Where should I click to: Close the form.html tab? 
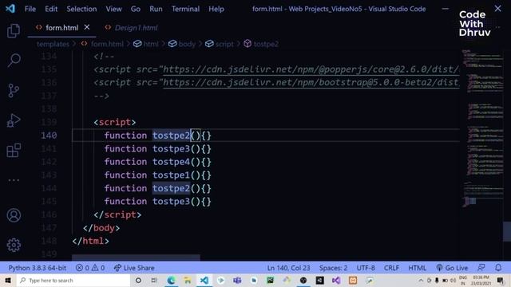click(x=87, y=27)
